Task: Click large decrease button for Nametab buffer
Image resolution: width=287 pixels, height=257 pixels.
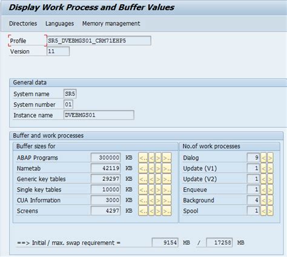Action: coord(143,168)
